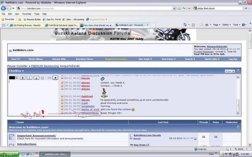Open the Tools menu in menu bar

37,14
